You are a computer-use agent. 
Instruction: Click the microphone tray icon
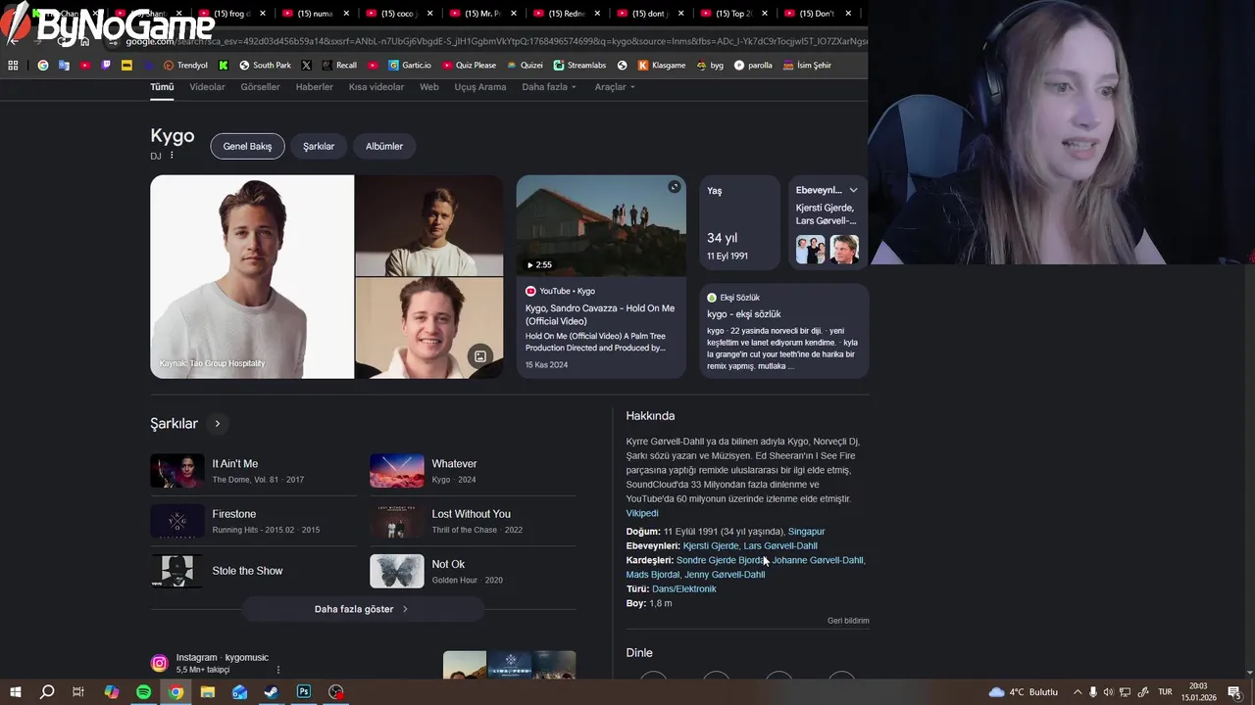coord(1093,691)
